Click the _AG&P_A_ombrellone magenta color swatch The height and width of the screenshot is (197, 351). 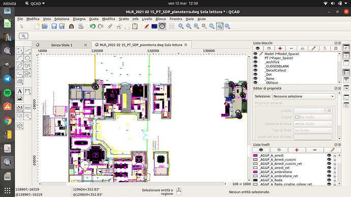255,172
